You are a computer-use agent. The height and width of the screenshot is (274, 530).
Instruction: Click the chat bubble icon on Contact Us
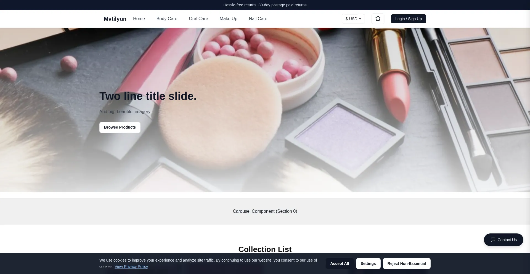pyautogui.click(x=493, y=240)
